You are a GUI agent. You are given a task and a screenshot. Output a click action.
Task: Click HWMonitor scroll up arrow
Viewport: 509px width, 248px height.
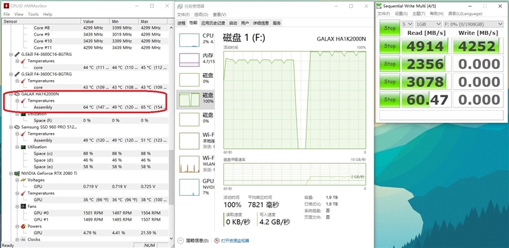click(x=171, y=28)
